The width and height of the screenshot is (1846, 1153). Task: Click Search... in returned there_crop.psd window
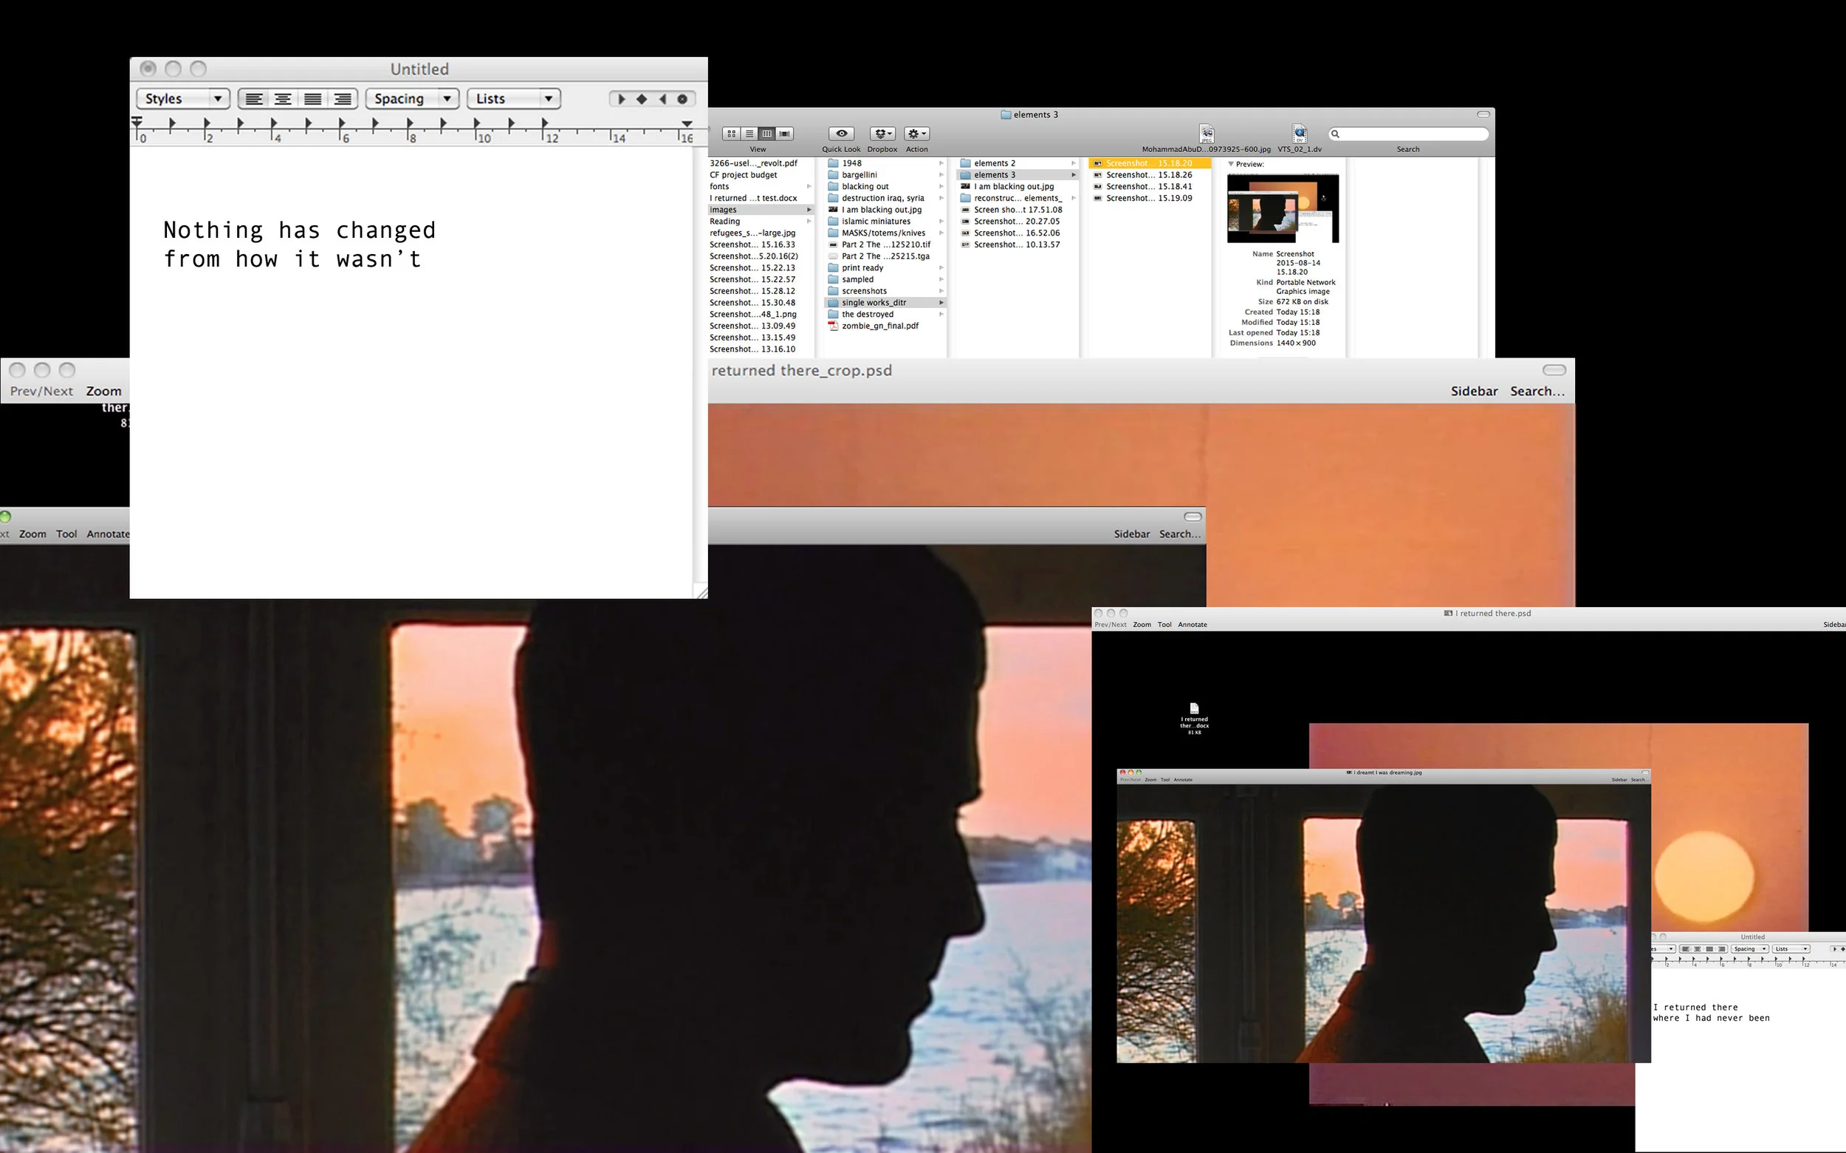pos(1537,391)
